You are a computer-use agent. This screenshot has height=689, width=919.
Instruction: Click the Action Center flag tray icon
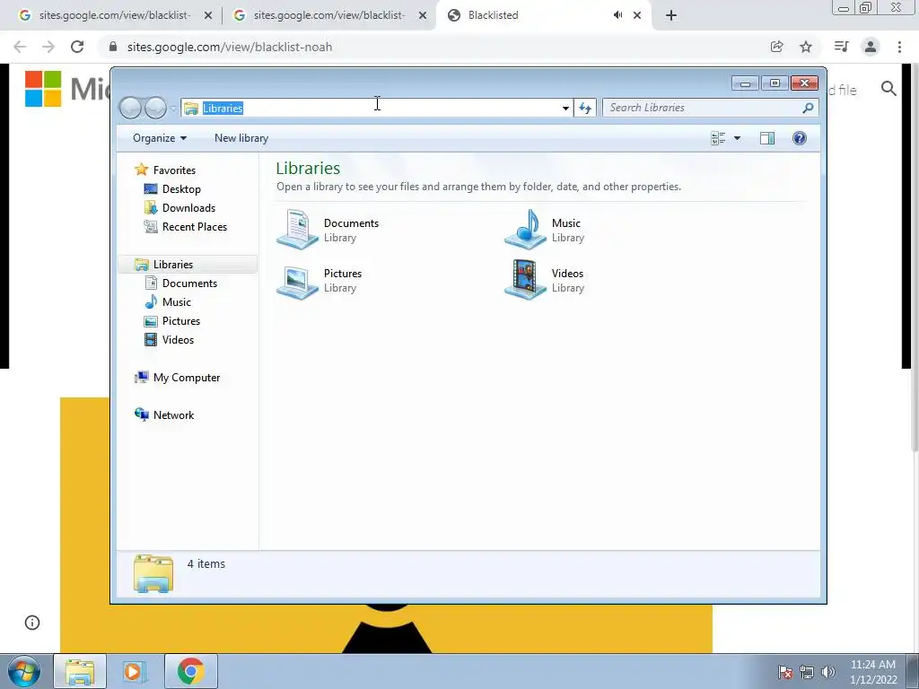click(784, 672)
